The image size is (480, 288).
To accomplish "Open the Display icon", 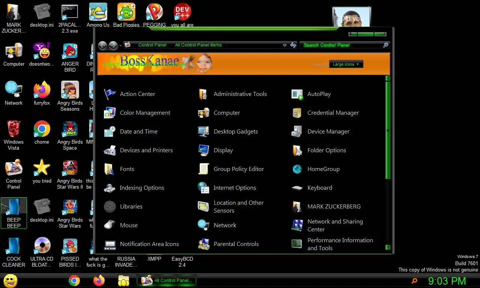I will (x=203, y=150).
